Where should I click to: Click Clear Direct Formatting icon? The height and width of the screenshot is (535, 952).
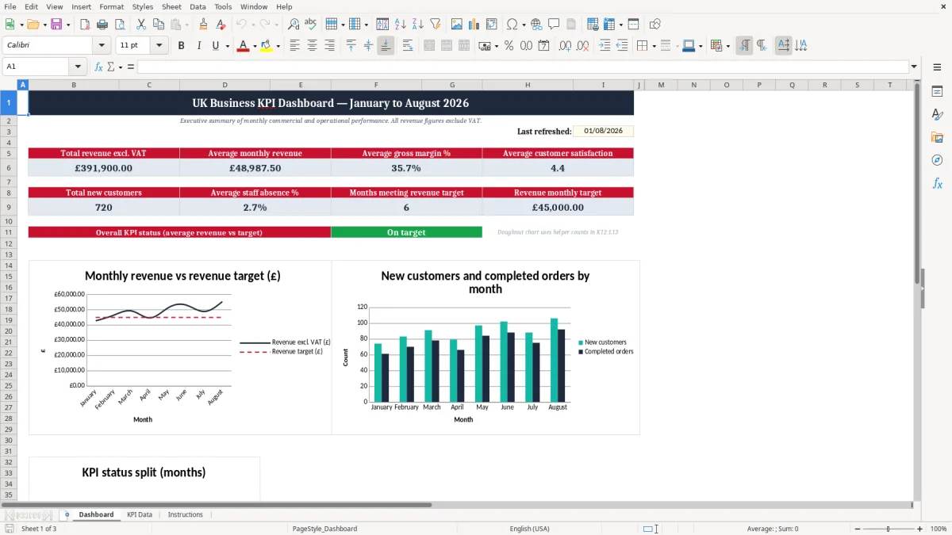[x=221, y=25]
